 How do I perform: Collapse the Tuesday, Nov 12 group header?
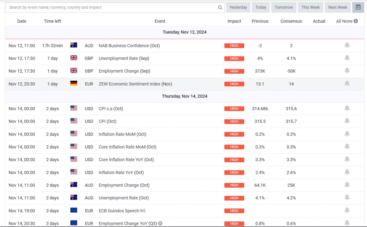(x=185, y=32)
